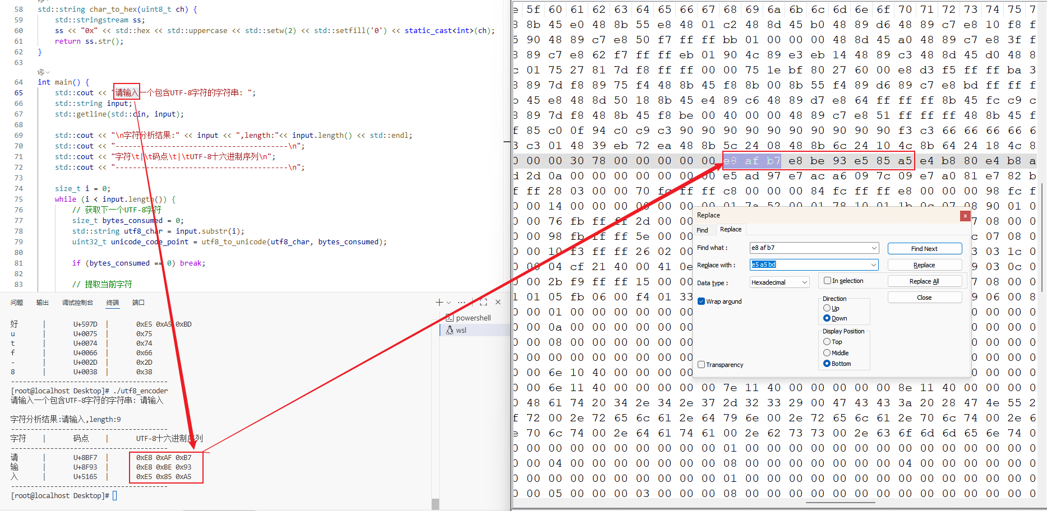Create a new terminal with plus icon
Screen dimensions: 1047x511
439,302
